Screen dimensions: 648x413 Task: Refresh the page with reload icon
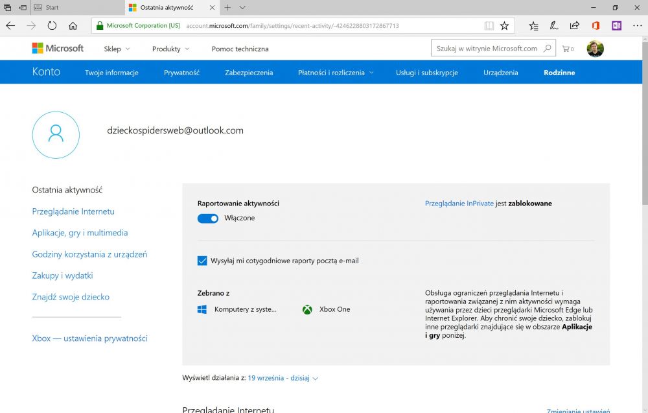coord(52,26)
